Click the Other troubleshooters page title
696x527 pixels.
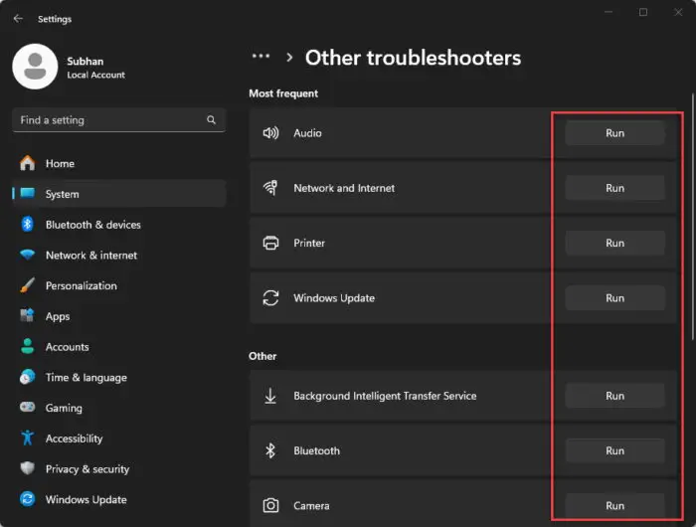(x=413, y=58)
